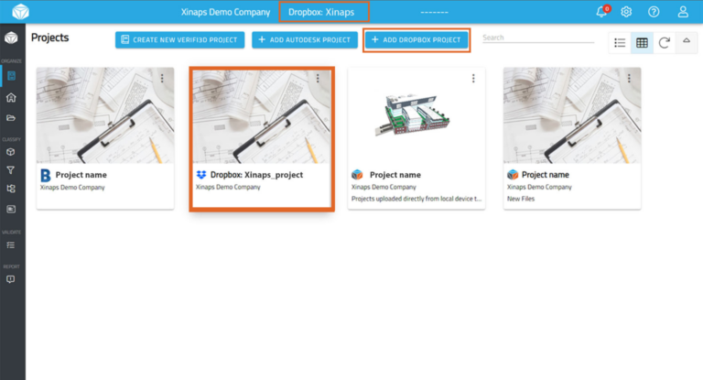Go to the Home icon in sidebar

(11, 97)
